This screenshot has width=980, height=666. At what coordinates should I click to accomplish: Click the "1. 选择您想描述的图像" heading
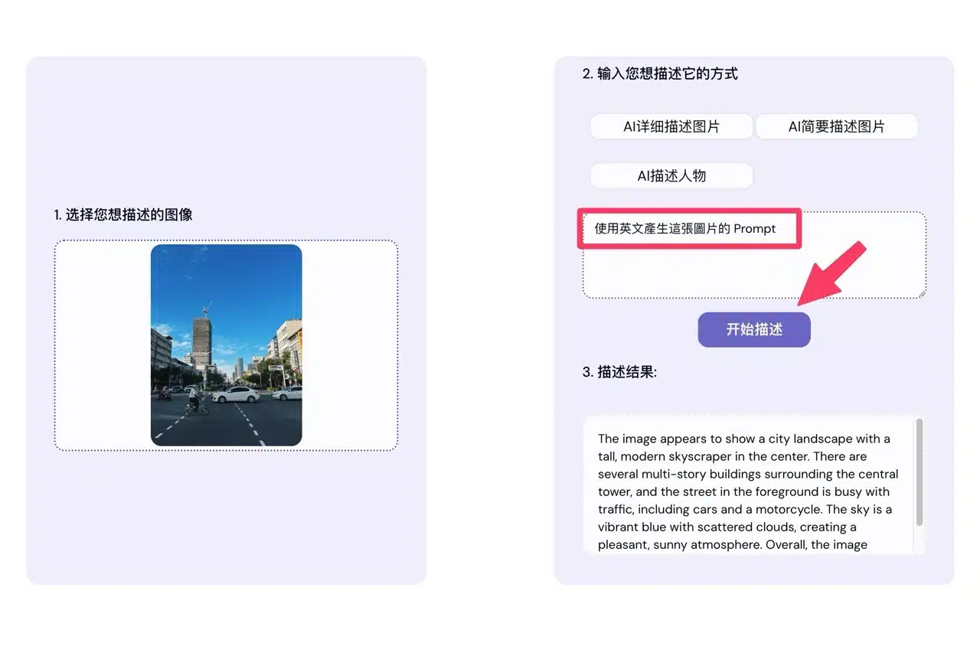click(123, 215)
